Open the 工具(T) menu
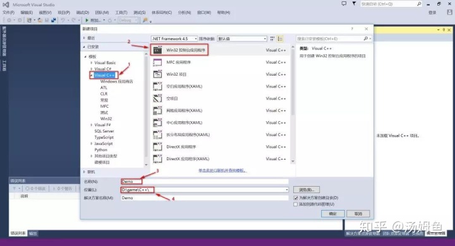This screenshot has width=455, height=246. tap(121, 13)
